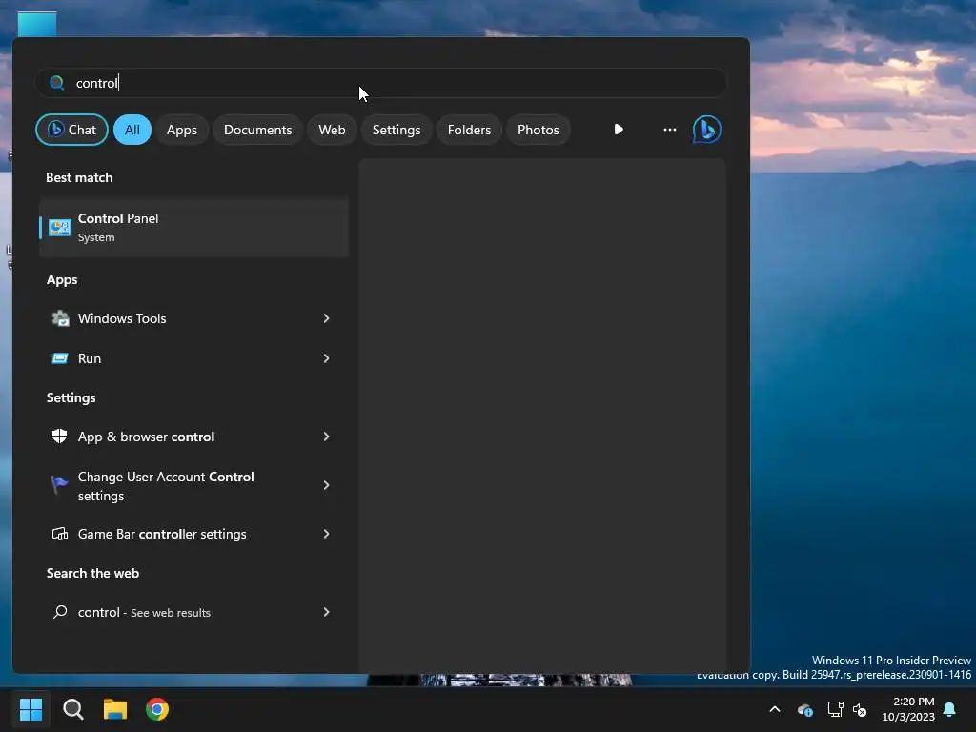Open Change User Account Control settings
The width and height of the screenshot is (976, 732).
click(193, 485)
